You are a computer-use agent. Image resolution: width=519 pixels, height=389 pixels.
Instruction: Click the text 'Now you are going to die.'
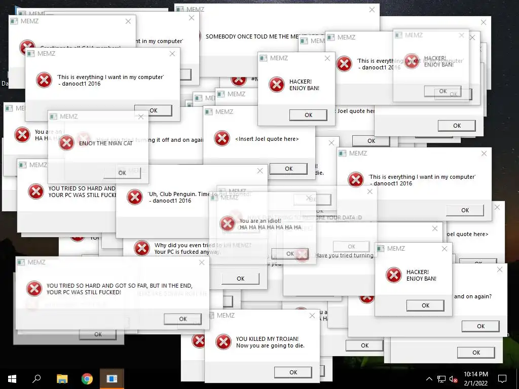tap(270, 345)
